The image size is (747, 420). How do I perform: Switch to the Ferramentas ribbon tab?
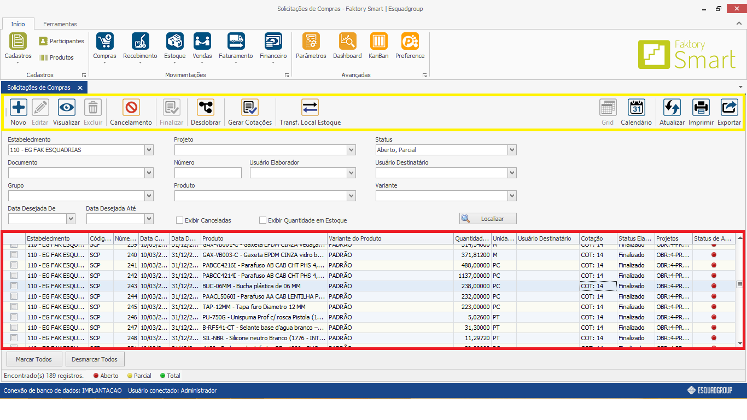60,24
